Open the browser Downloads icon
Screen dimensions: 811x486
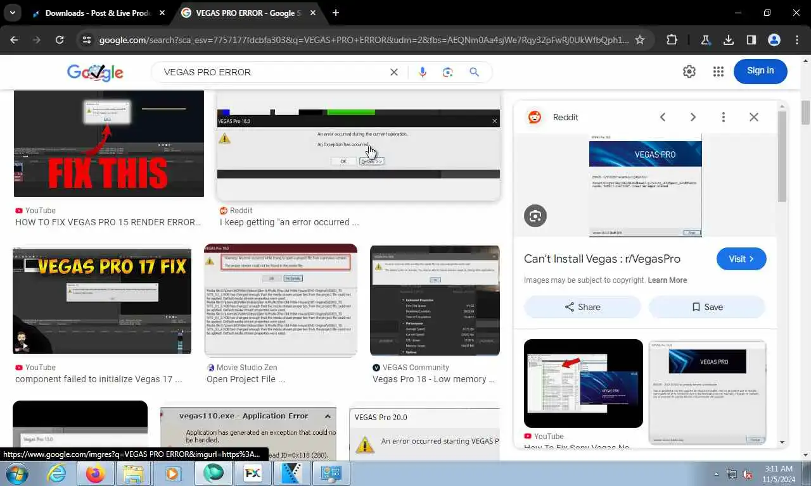pos(729,40)
